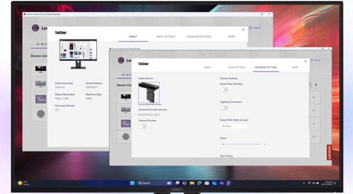Switch to About tab in the camera dialog

[x=207, y=67]
